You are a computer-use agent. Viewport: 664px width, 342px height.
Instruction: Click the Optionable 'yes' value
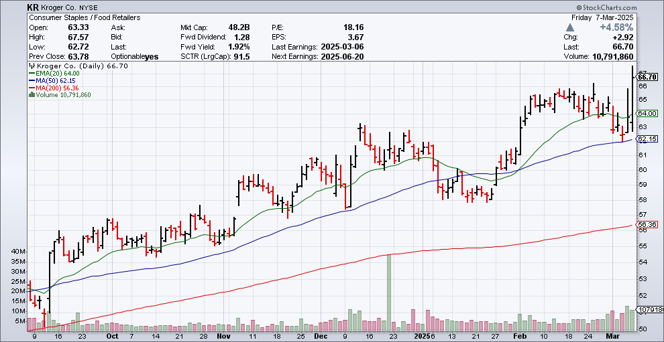click(x=152, y=57)
